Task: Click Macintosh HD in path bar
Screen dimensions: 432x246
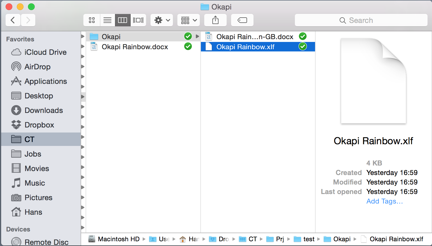Action: click(x=118, y=239)
